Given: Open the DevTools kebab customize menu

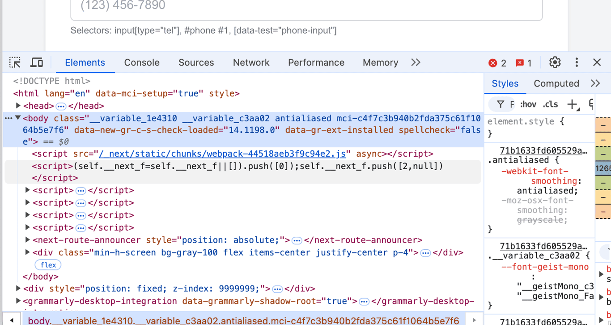Looking at the screenshot, I should (x=577, y=63).
